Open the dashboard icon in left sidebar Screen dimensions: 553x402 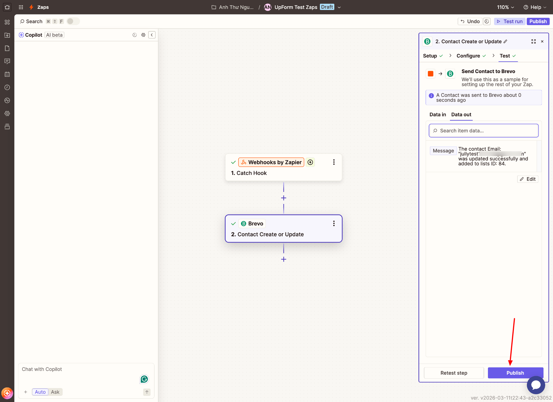[7, 22]
